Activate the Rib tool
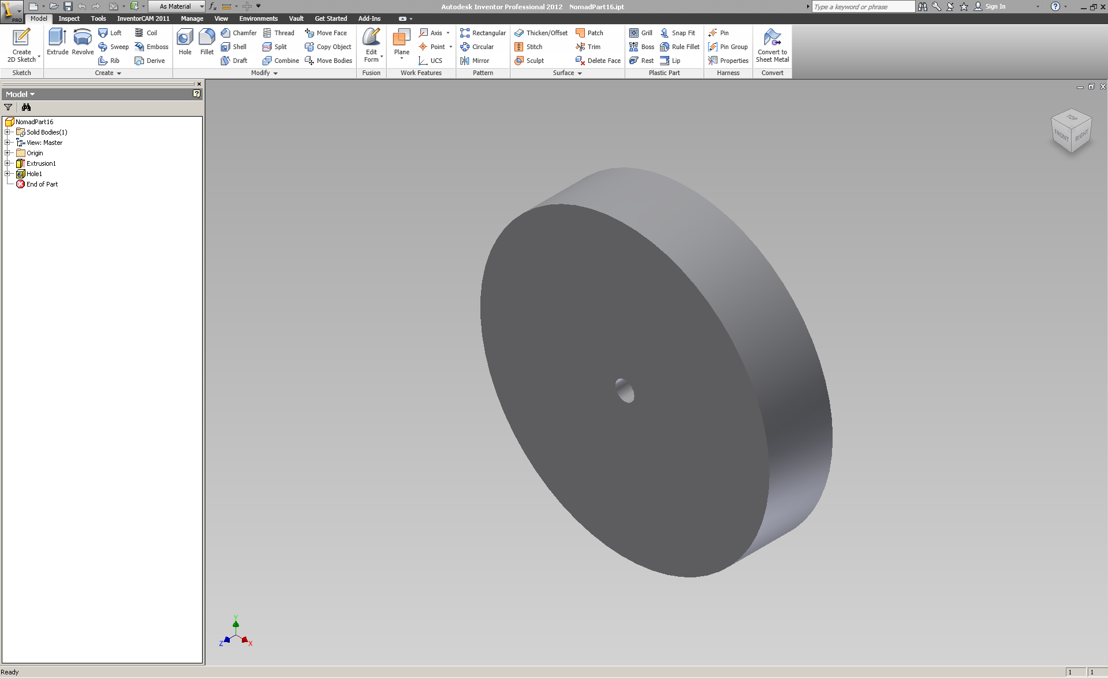1108x679 pixels. pyautogui.click(x=109, y=61)
